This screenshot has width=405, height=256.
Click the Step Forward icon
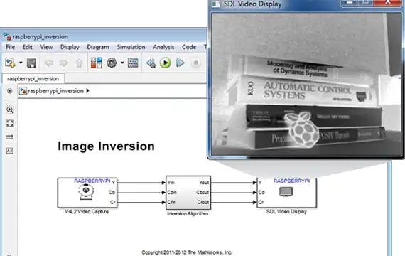pyautogui.click(x=180, y=63)
